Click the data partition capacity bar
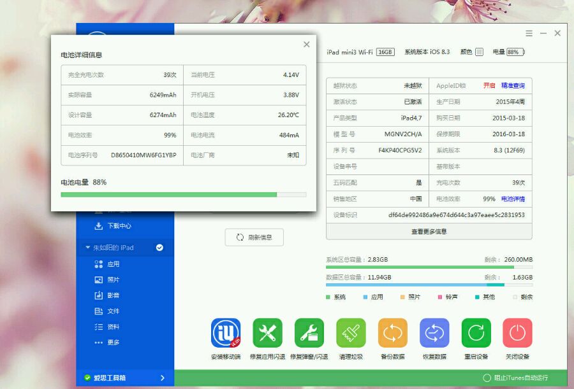This screenshot has height=389, width=574. pos(429,285)
